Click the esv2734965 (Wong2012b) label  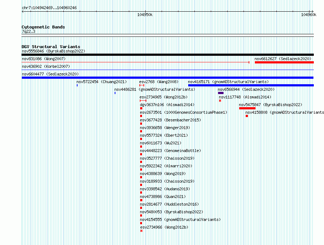(x=163, y=97)
